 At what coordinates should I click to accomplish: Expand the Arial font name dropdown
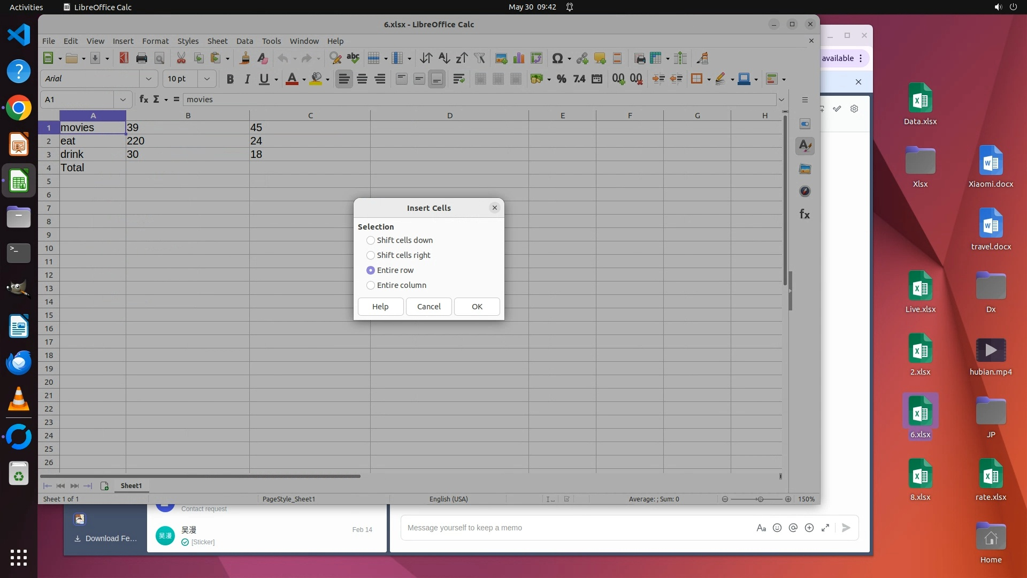pos(148,79)
